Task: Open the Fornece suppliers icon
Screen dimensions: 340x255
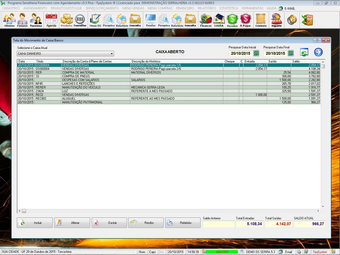Action: point(23,20)
